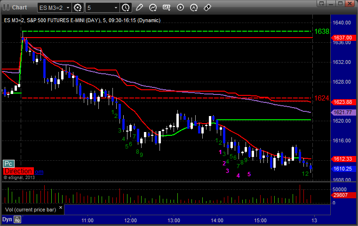Click the 1640.00 price axis label
Image resolution: width=358 pixels, height=226 pixels.
click(342, 23)
